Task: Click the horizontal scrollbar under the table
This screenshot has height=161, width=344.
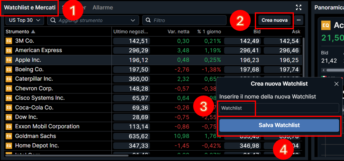Action: (67, 156)
